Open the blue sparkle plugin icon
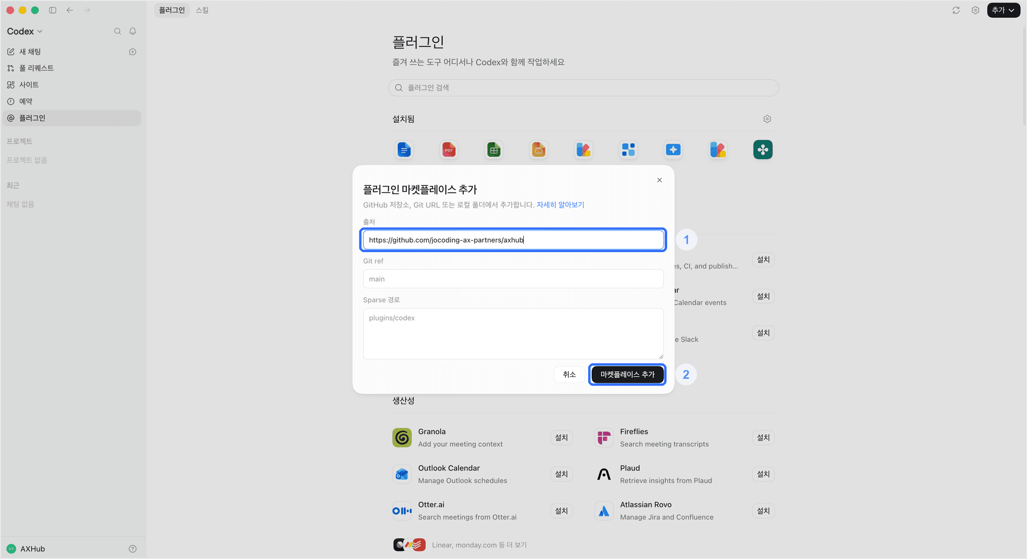Screen dimensions: 1027x559 [x=673, y=150]
